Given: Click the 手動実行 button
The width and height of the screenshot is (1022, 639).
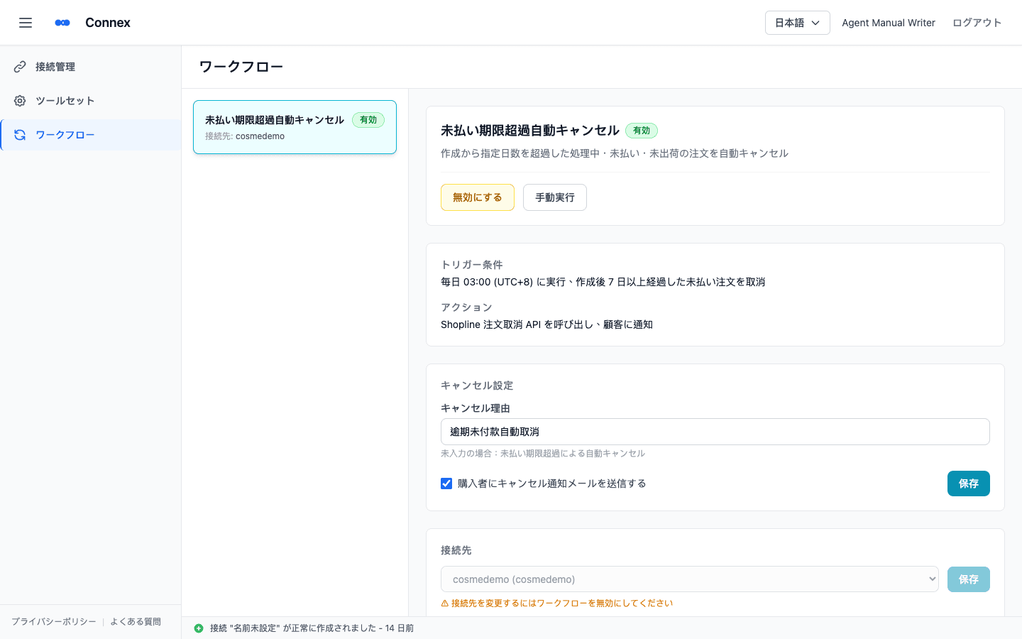Looking at the screenshot, I should coord(555,197).
